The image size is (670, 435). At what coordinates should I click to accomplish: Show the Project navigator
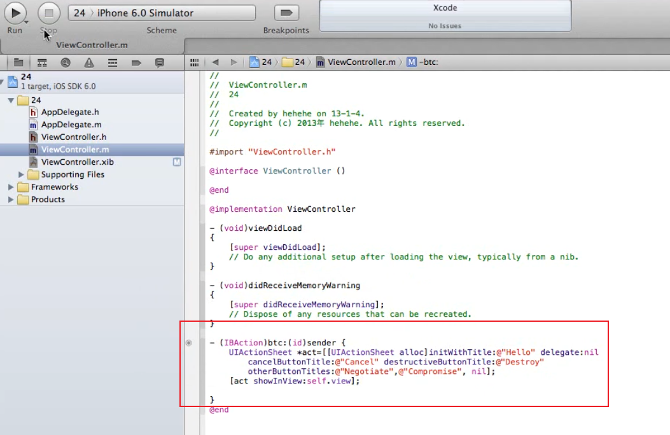(x=18, y=63)
